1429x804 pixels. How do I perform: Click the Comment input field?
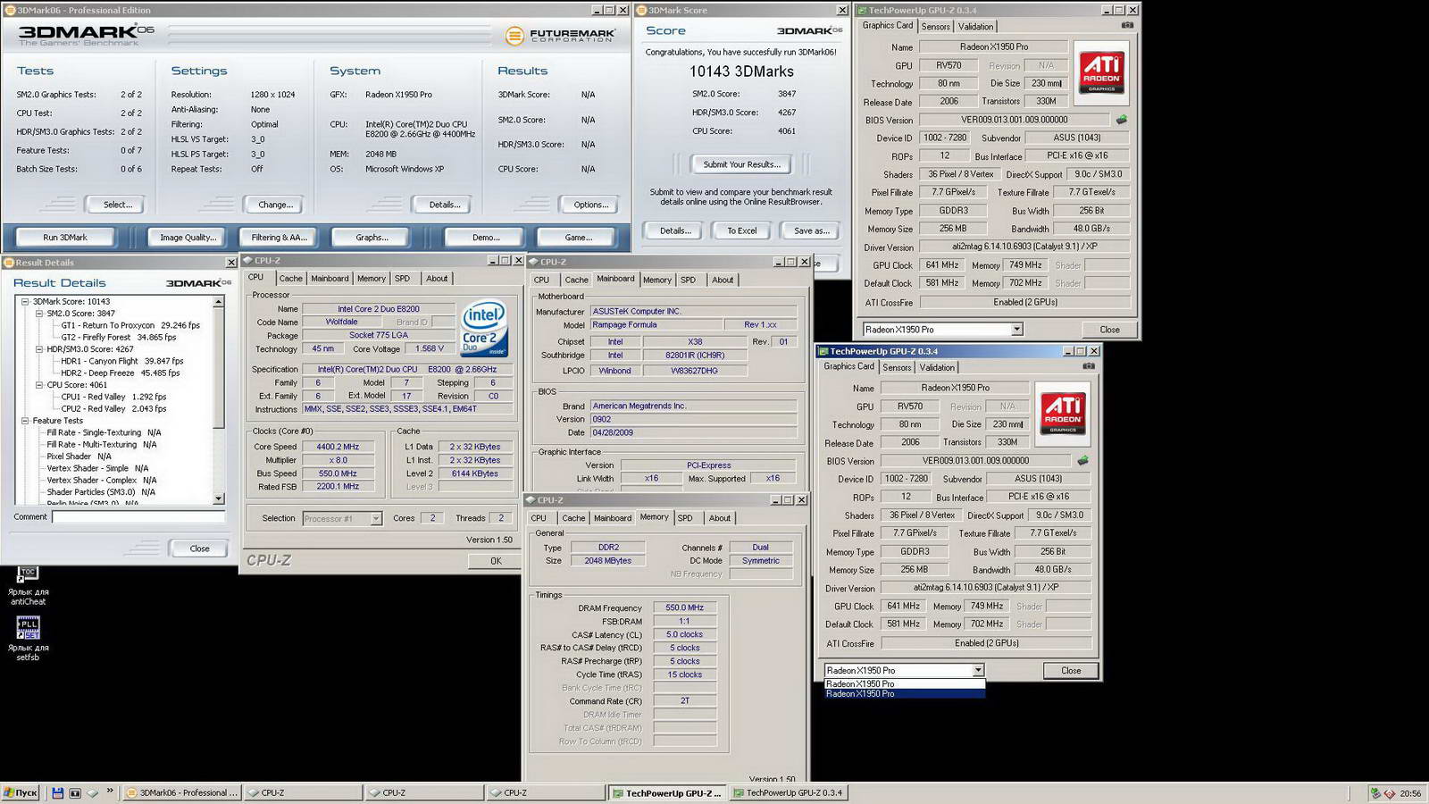click(138, 516)
